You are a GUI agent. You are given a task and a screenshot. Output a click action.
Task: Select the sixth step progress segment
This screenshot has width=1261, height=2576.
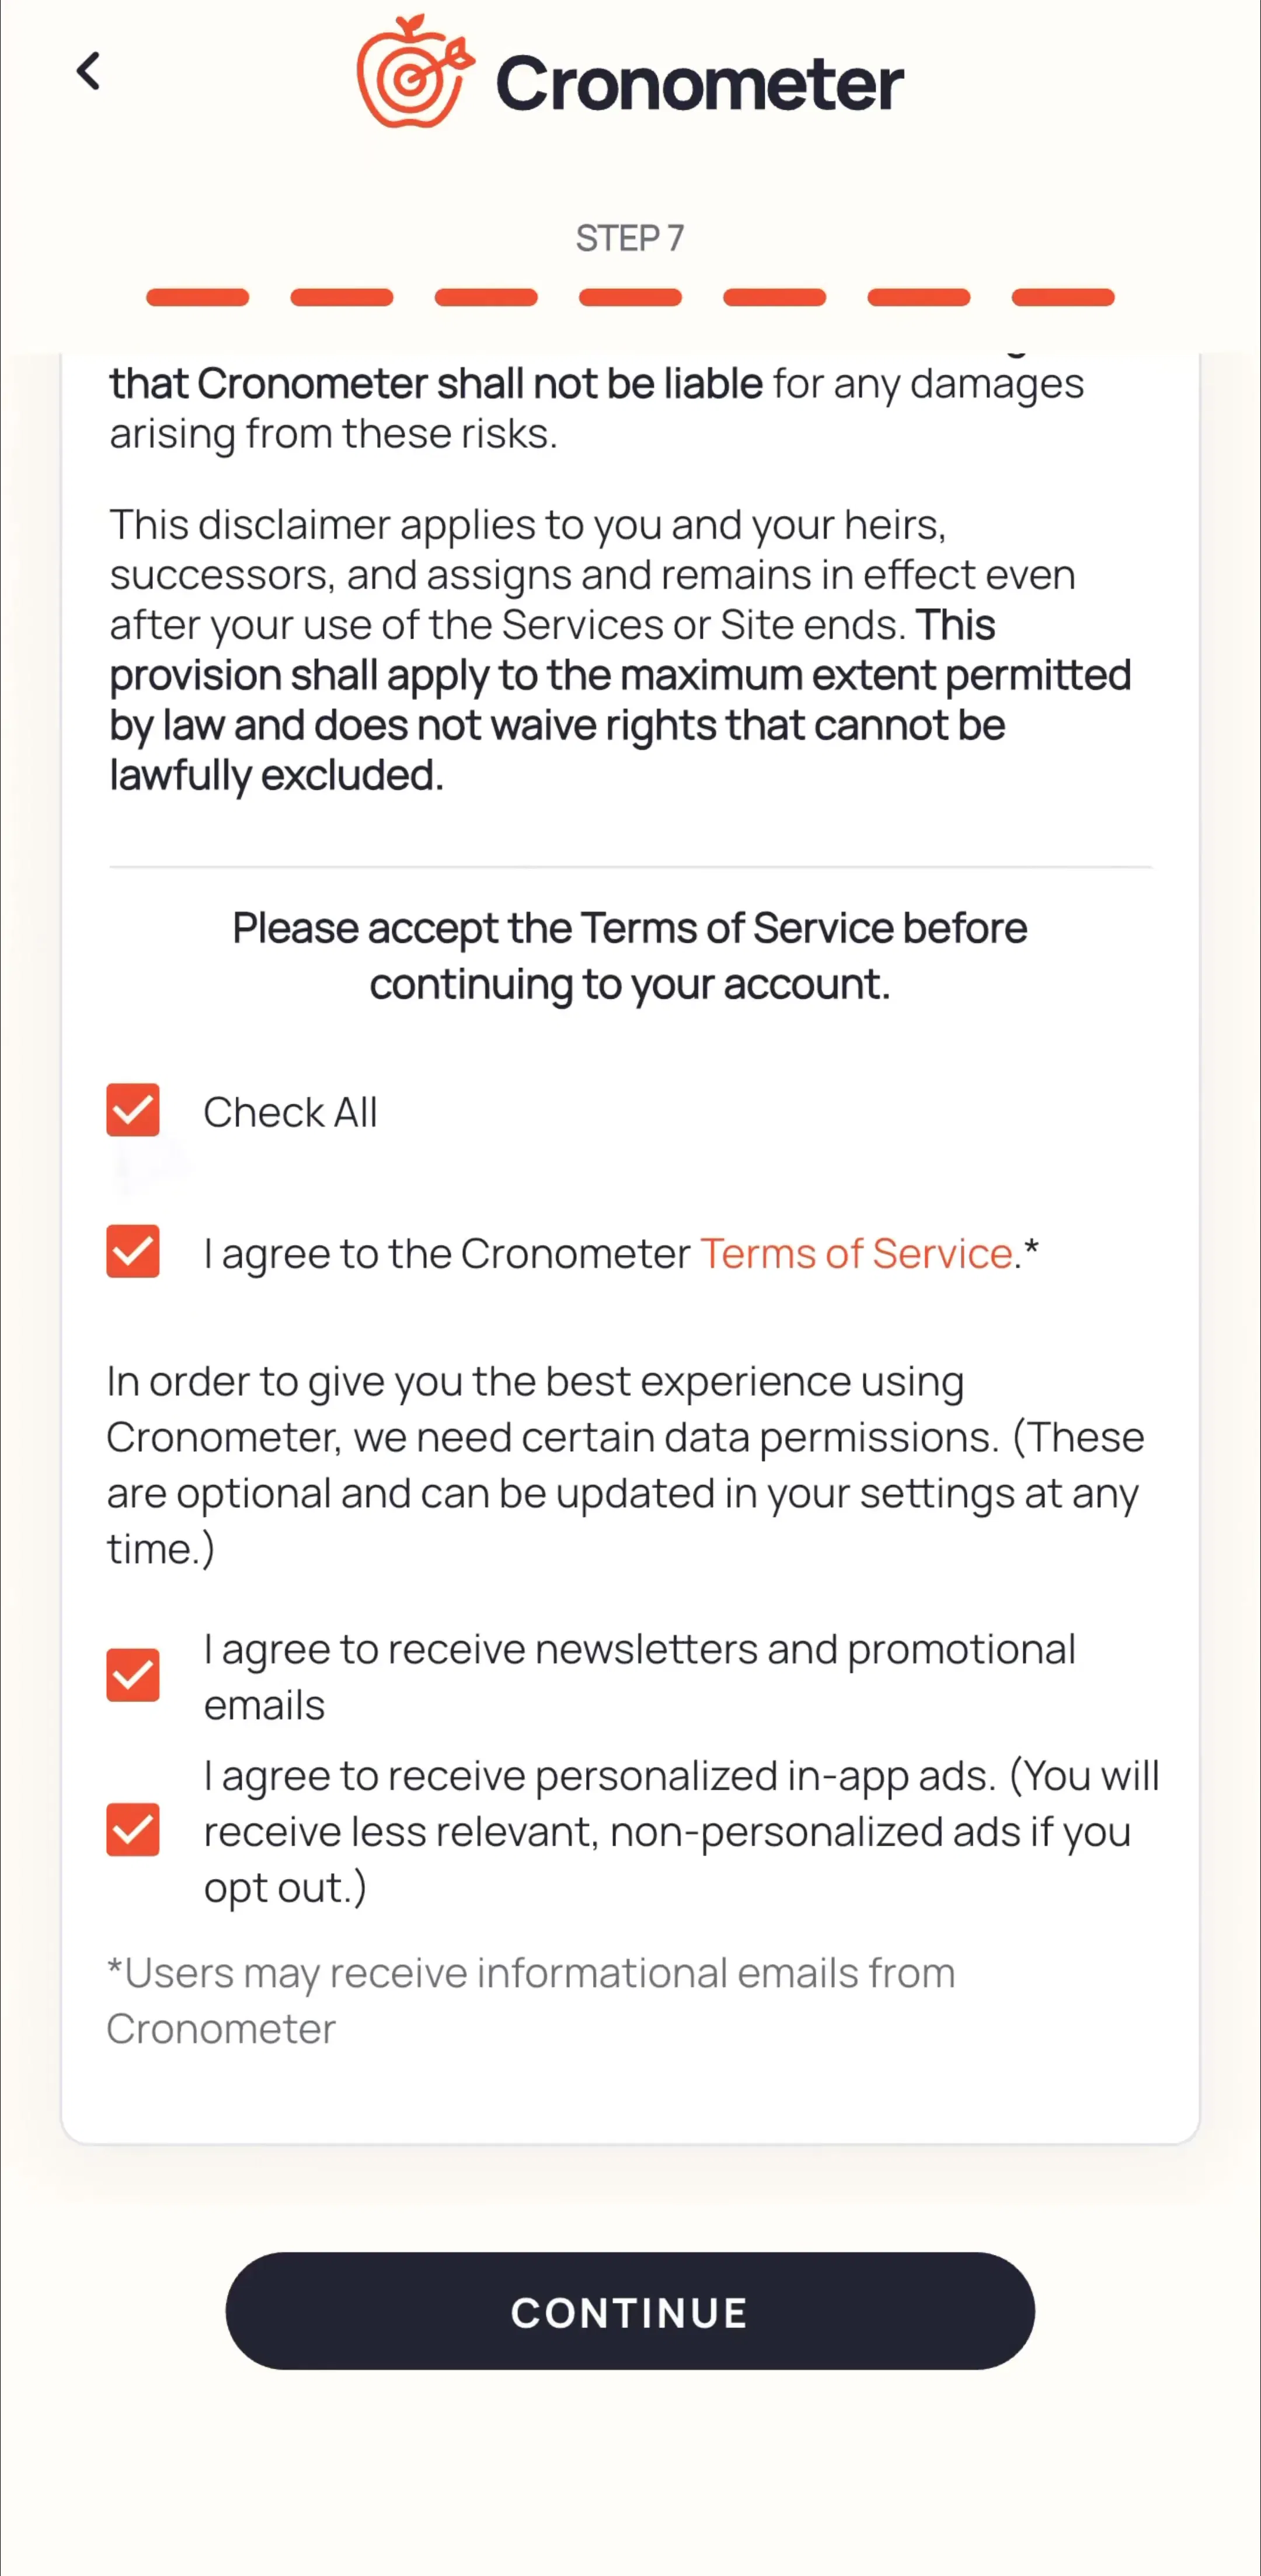919,297
